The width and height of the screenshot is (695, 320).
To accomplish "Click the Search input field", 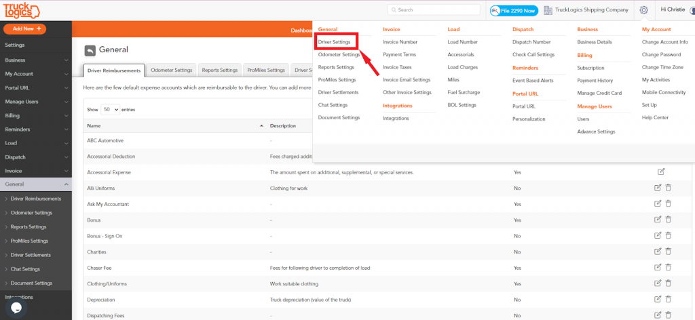I will pos(434,9).
